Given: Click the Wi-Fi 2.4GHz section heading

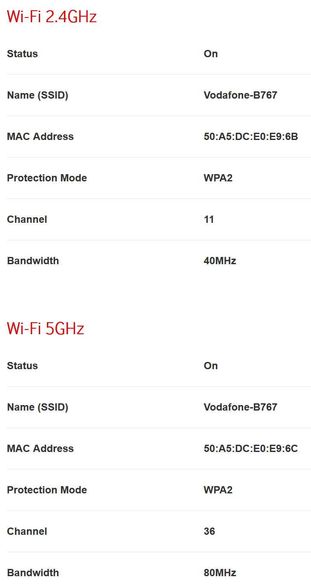Looking at the screenshot, I should click(x=52, y=17).
